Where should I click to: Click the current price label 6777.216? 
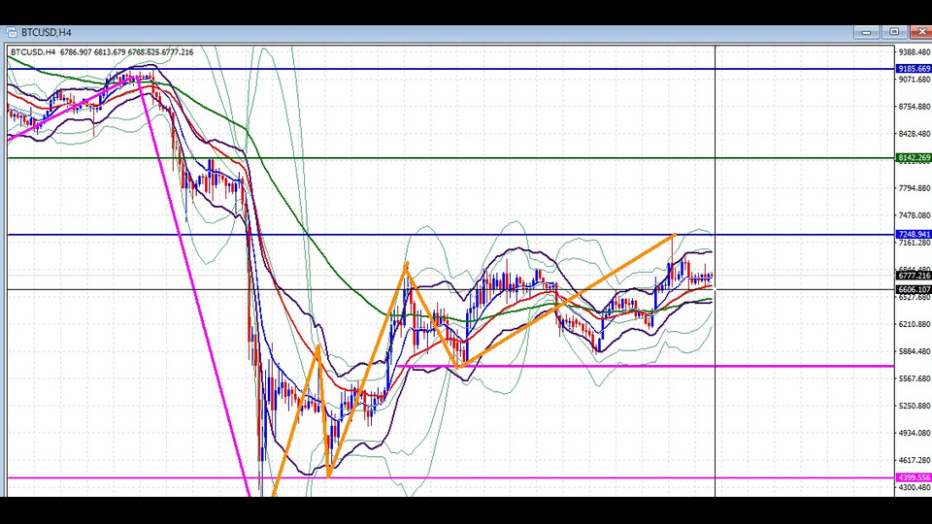914,276
